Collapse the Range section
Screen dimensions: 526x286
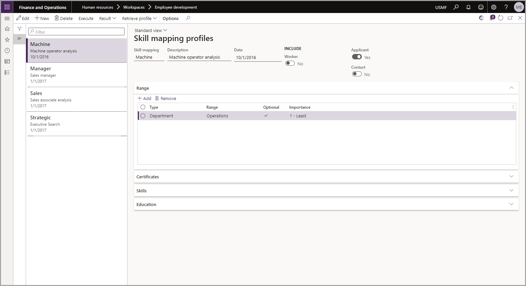(x=511, y=88)
